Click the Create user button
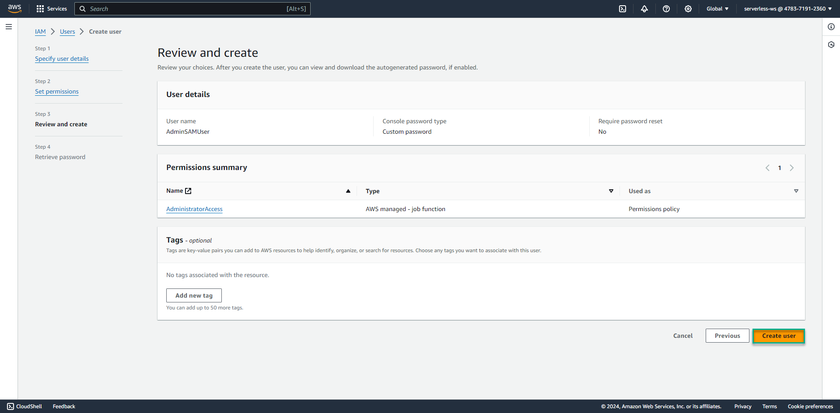 point(779,336)
